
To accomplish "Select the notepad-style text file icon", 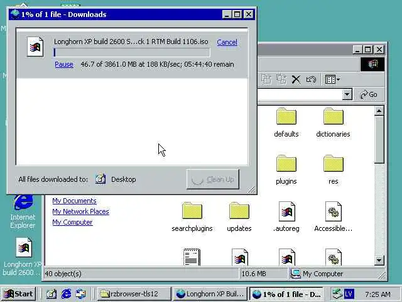I will tap(192, 257).
